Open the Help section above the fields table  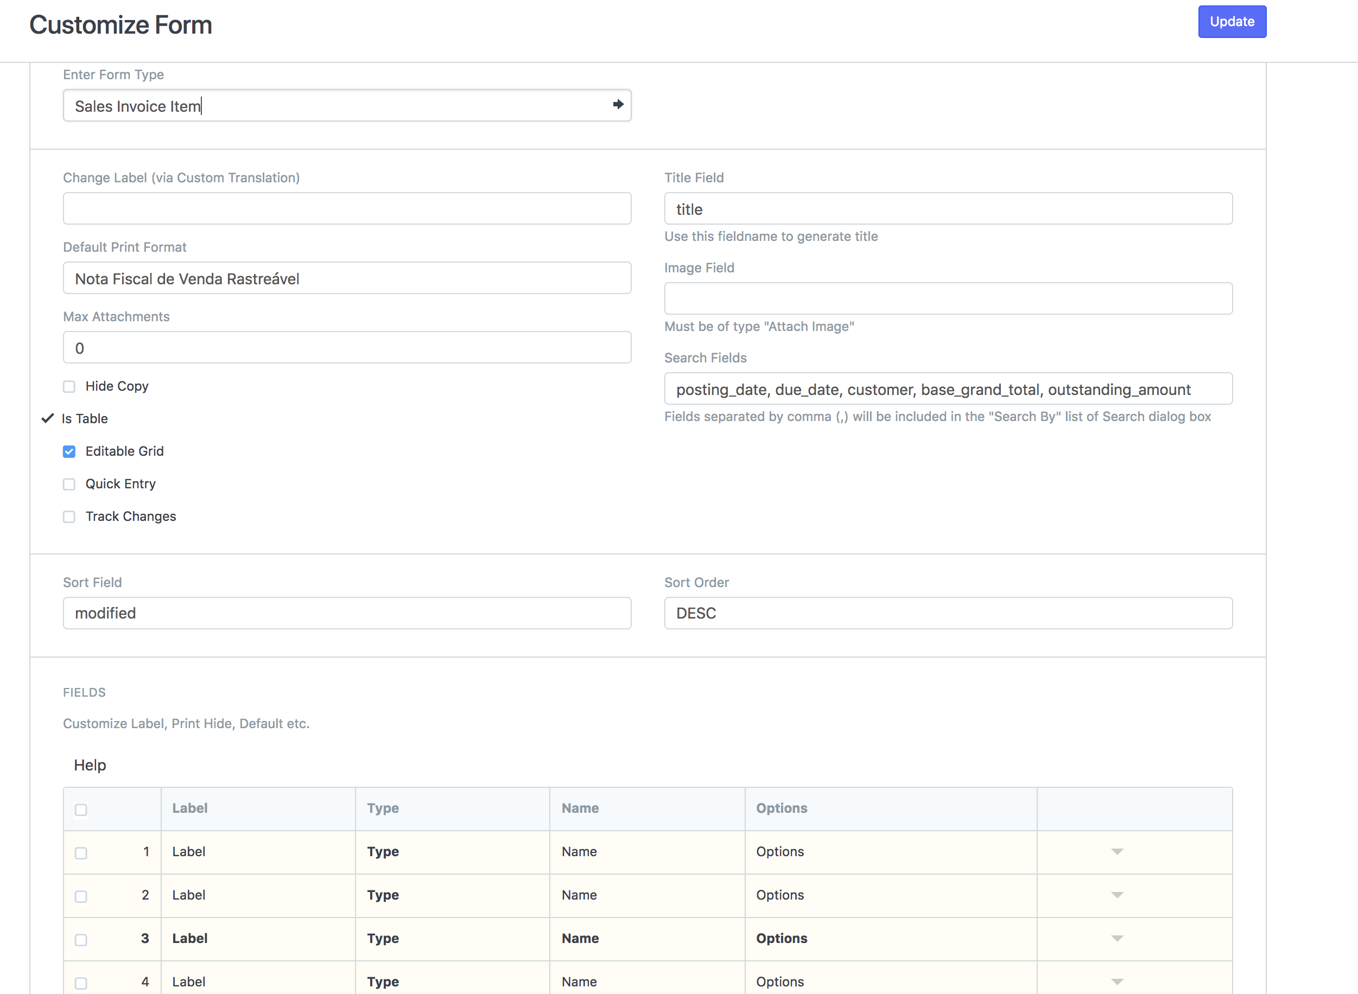point(89,764)
